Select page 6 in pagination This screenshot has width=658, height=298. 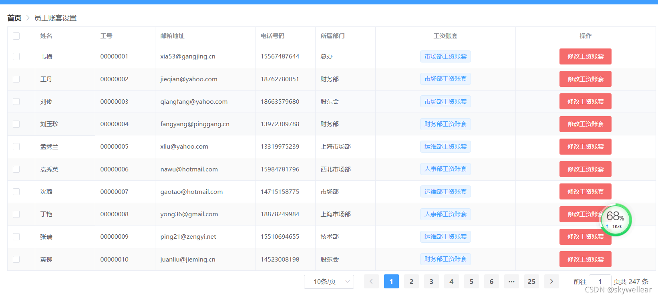[491, 282]
